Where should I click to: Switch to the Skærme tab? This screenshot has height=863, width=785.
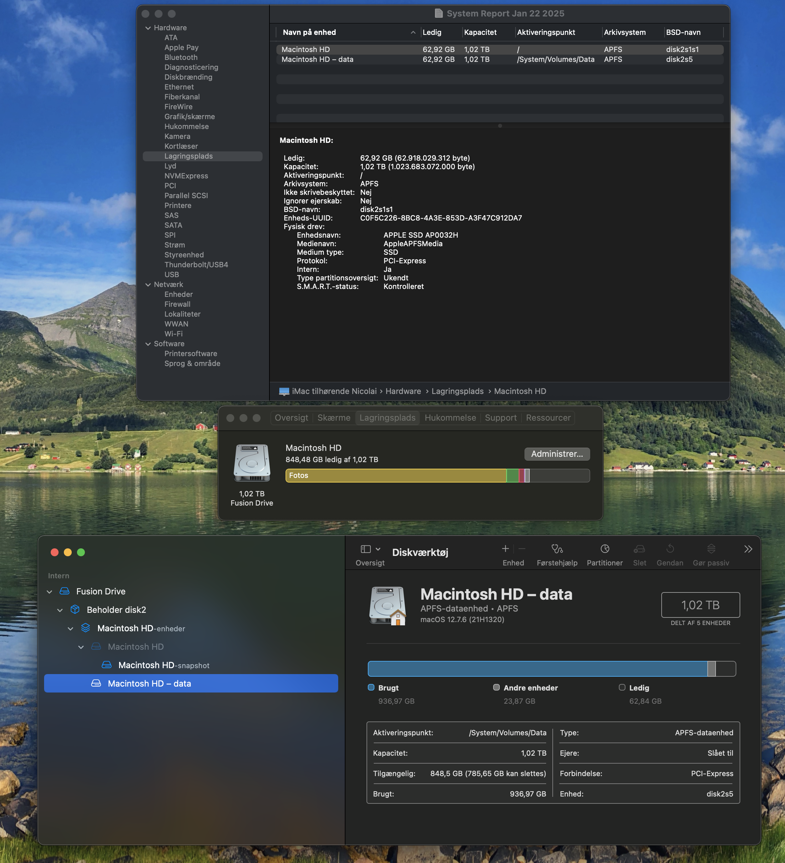(334, 418)
